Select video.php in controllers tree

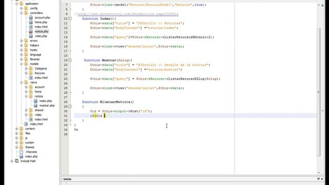click(x=41, y=36)
